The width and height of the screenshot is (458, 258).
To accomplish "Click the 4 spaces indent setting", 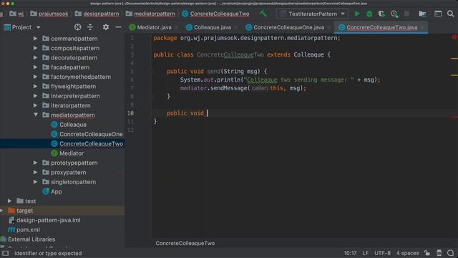I will tap(407, 253).
